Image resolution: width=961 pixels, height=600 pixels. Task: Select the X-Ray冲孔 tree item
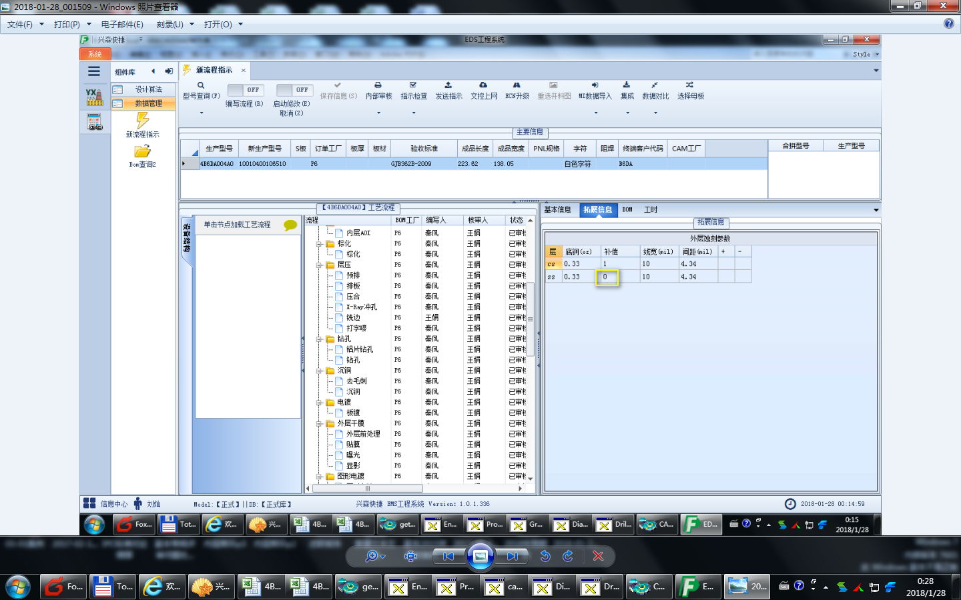point(361,307)
